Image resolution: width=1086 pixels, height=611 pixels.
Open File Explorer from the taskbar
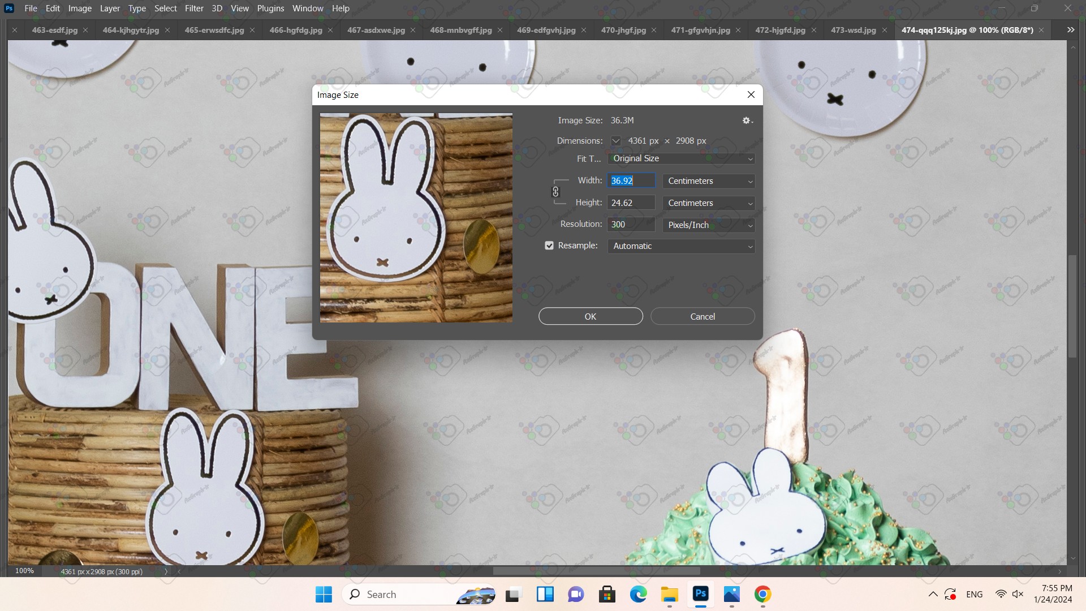[x=670, y=594]
